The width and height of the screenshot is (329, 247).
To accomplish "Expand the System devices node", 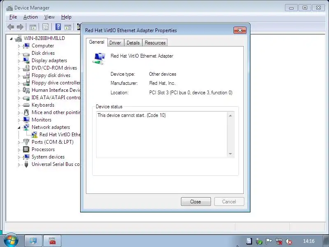I will pyautogui.click(x=19, y=157).
